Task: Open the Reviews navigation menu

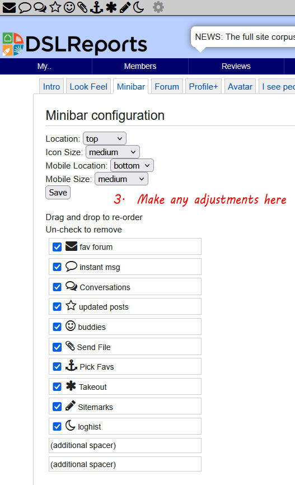Action: click(x=236, y=66)
